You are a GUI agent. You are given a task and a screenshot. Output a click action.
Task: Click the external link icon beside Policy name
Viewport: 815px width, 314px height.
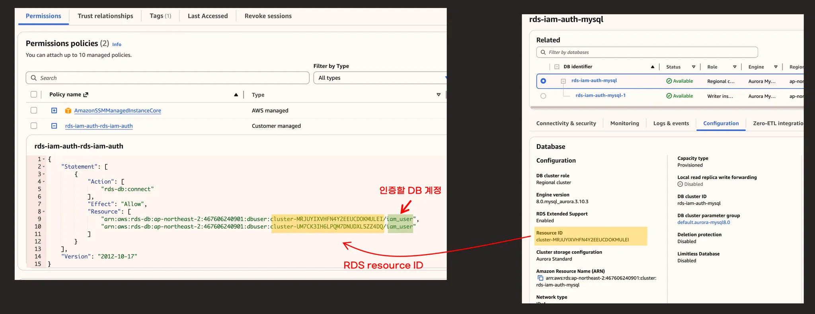86,94
